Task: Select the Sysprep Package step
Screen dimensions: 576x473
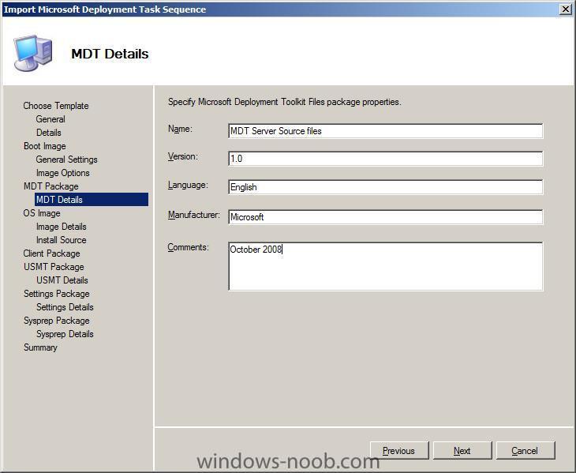Action: pyautogui.click(x=57, y=321)
